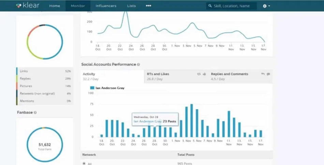Viewport: 324px width, 165px height.
Task: Click the search magnifier icon
Action: (x=210, y=6)
